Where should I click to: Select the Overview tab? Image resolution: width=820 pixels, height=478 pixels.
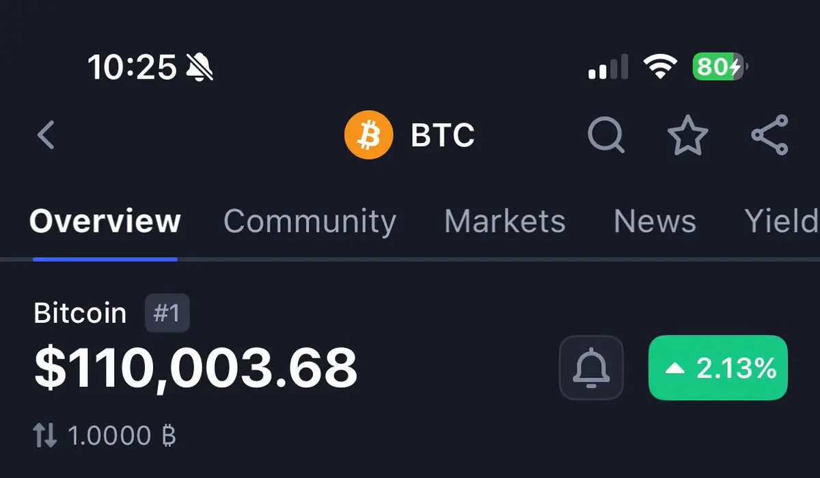coord(105,222)
